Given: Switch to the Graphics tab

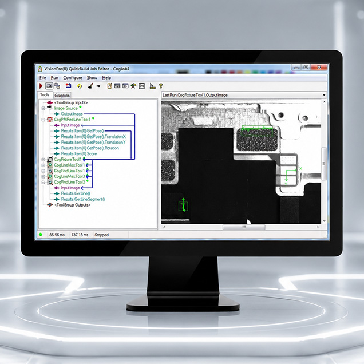Looking at the screenshot, I should point(62,96).
